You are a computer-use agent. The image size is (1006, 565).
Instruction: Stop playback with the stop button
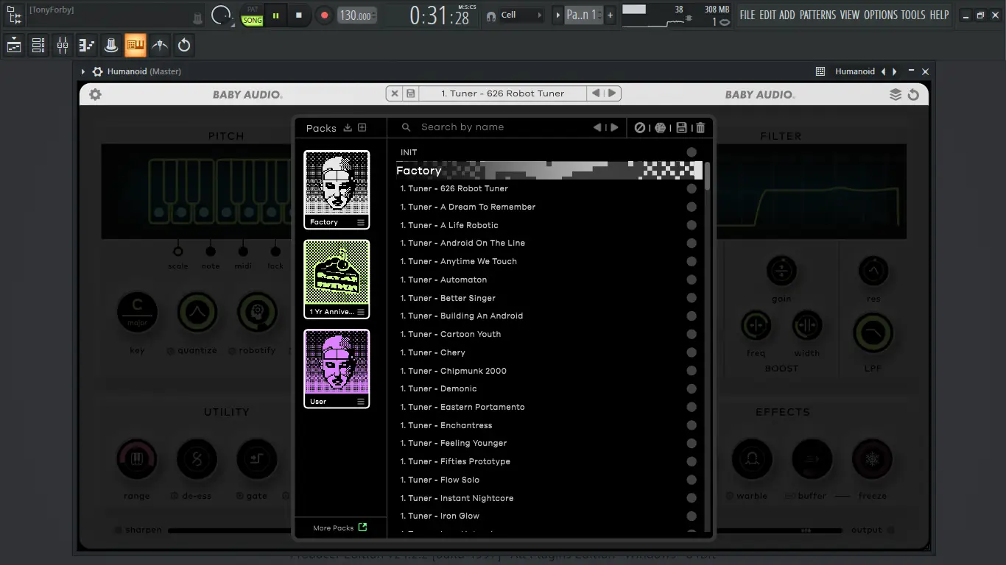(x=298, y=15)
